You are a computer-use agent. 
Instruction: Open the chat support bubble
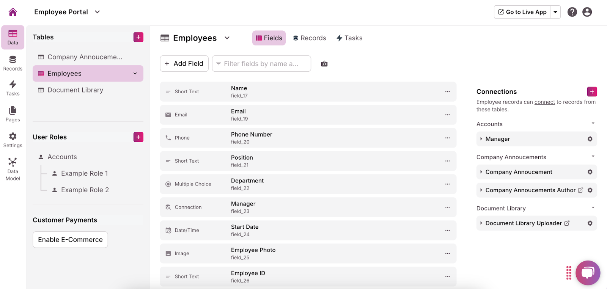(588, 273)
